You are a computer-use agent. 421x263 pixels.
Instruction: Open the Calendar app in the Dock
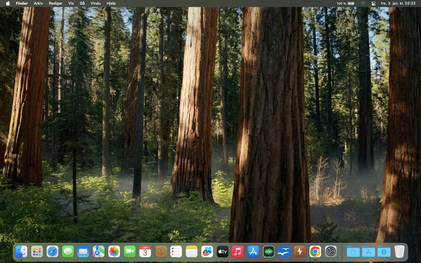click(145, 251)
